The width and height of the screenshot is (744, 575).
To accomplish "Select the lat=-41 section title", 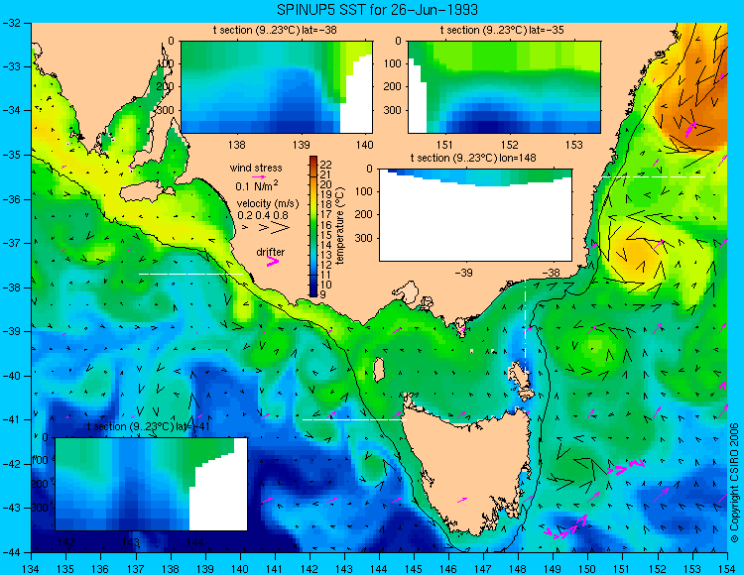I will click(149, 426).
